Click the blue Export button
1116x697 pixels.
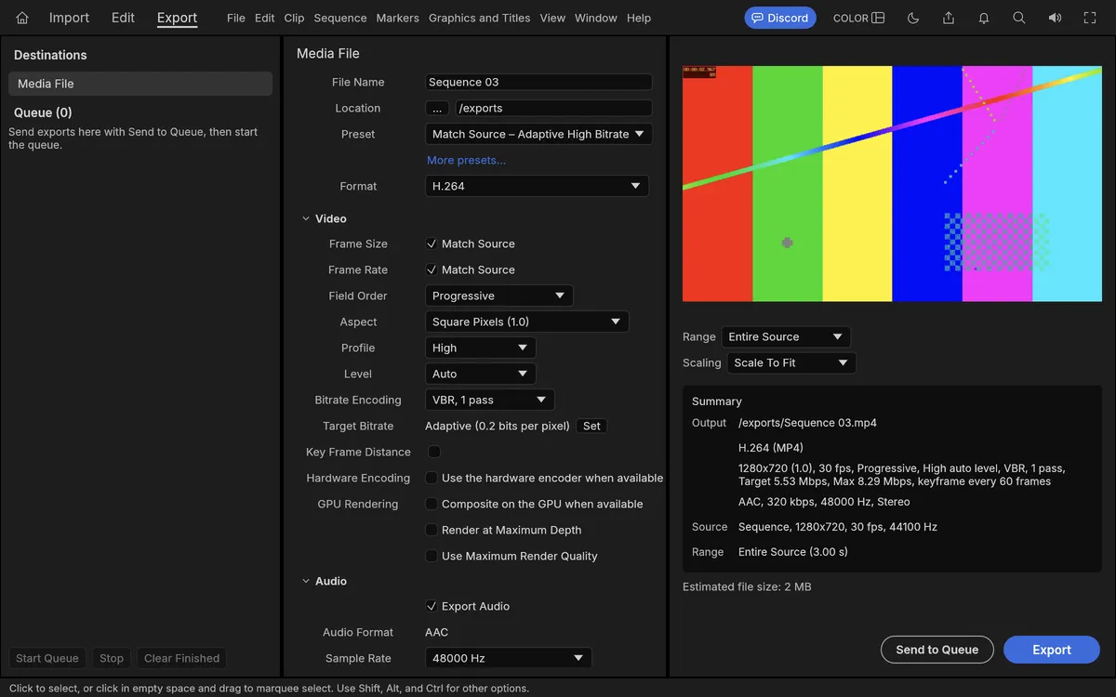coord(1052,650)
